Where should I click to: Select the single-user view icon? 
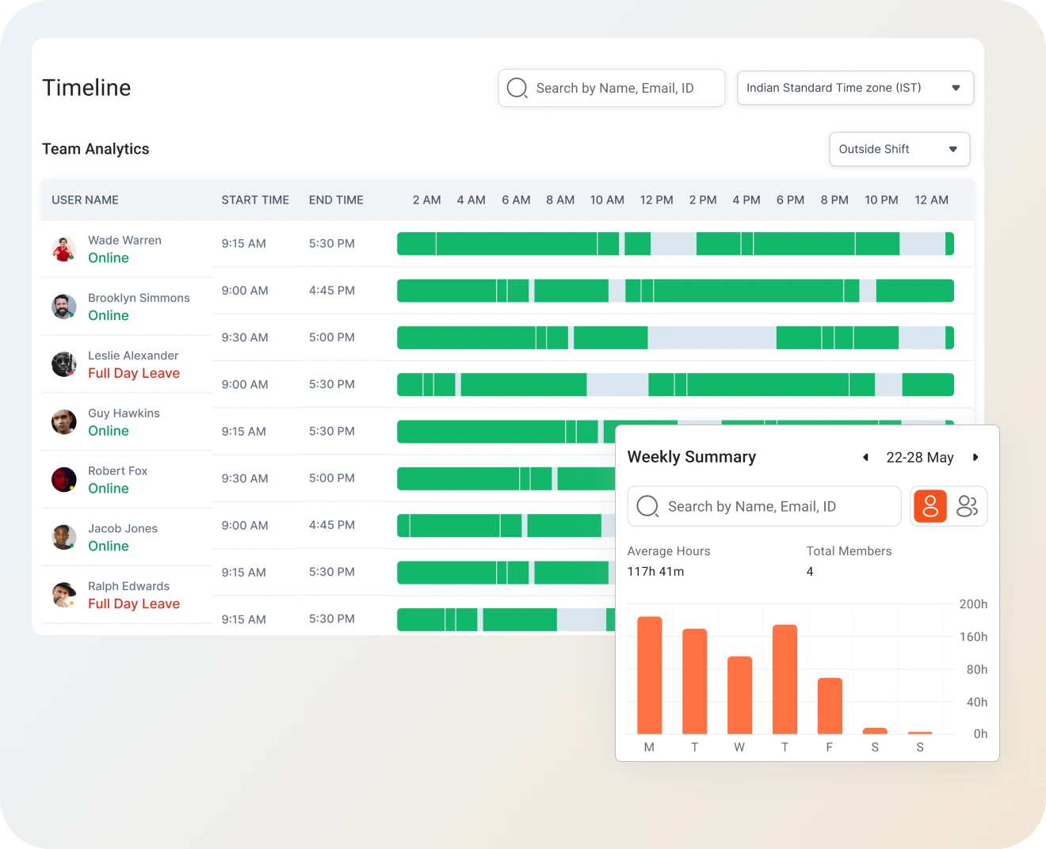(x=930, y=506)
